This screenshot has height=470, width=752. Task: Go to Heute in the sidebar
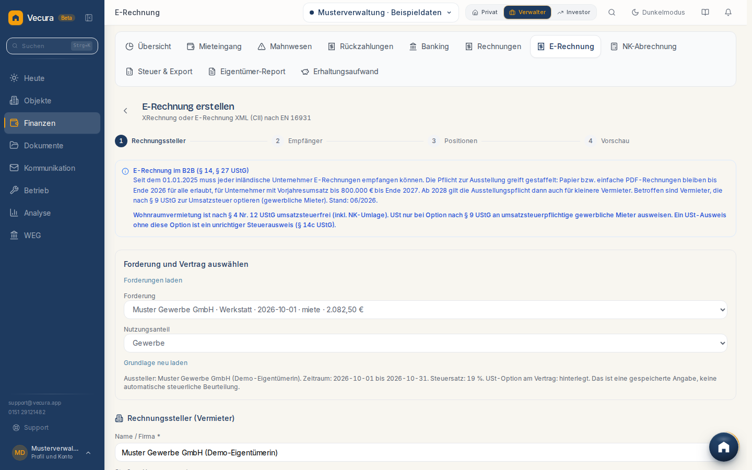tap(52, 78)
